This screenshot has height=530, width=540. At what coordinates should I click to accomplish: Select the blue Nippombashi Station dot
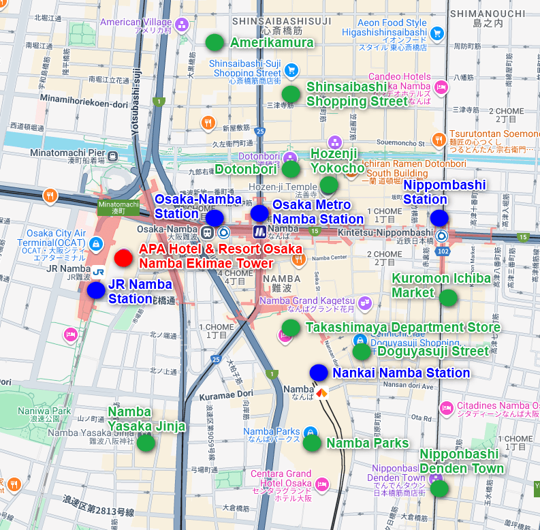[439, 218]
